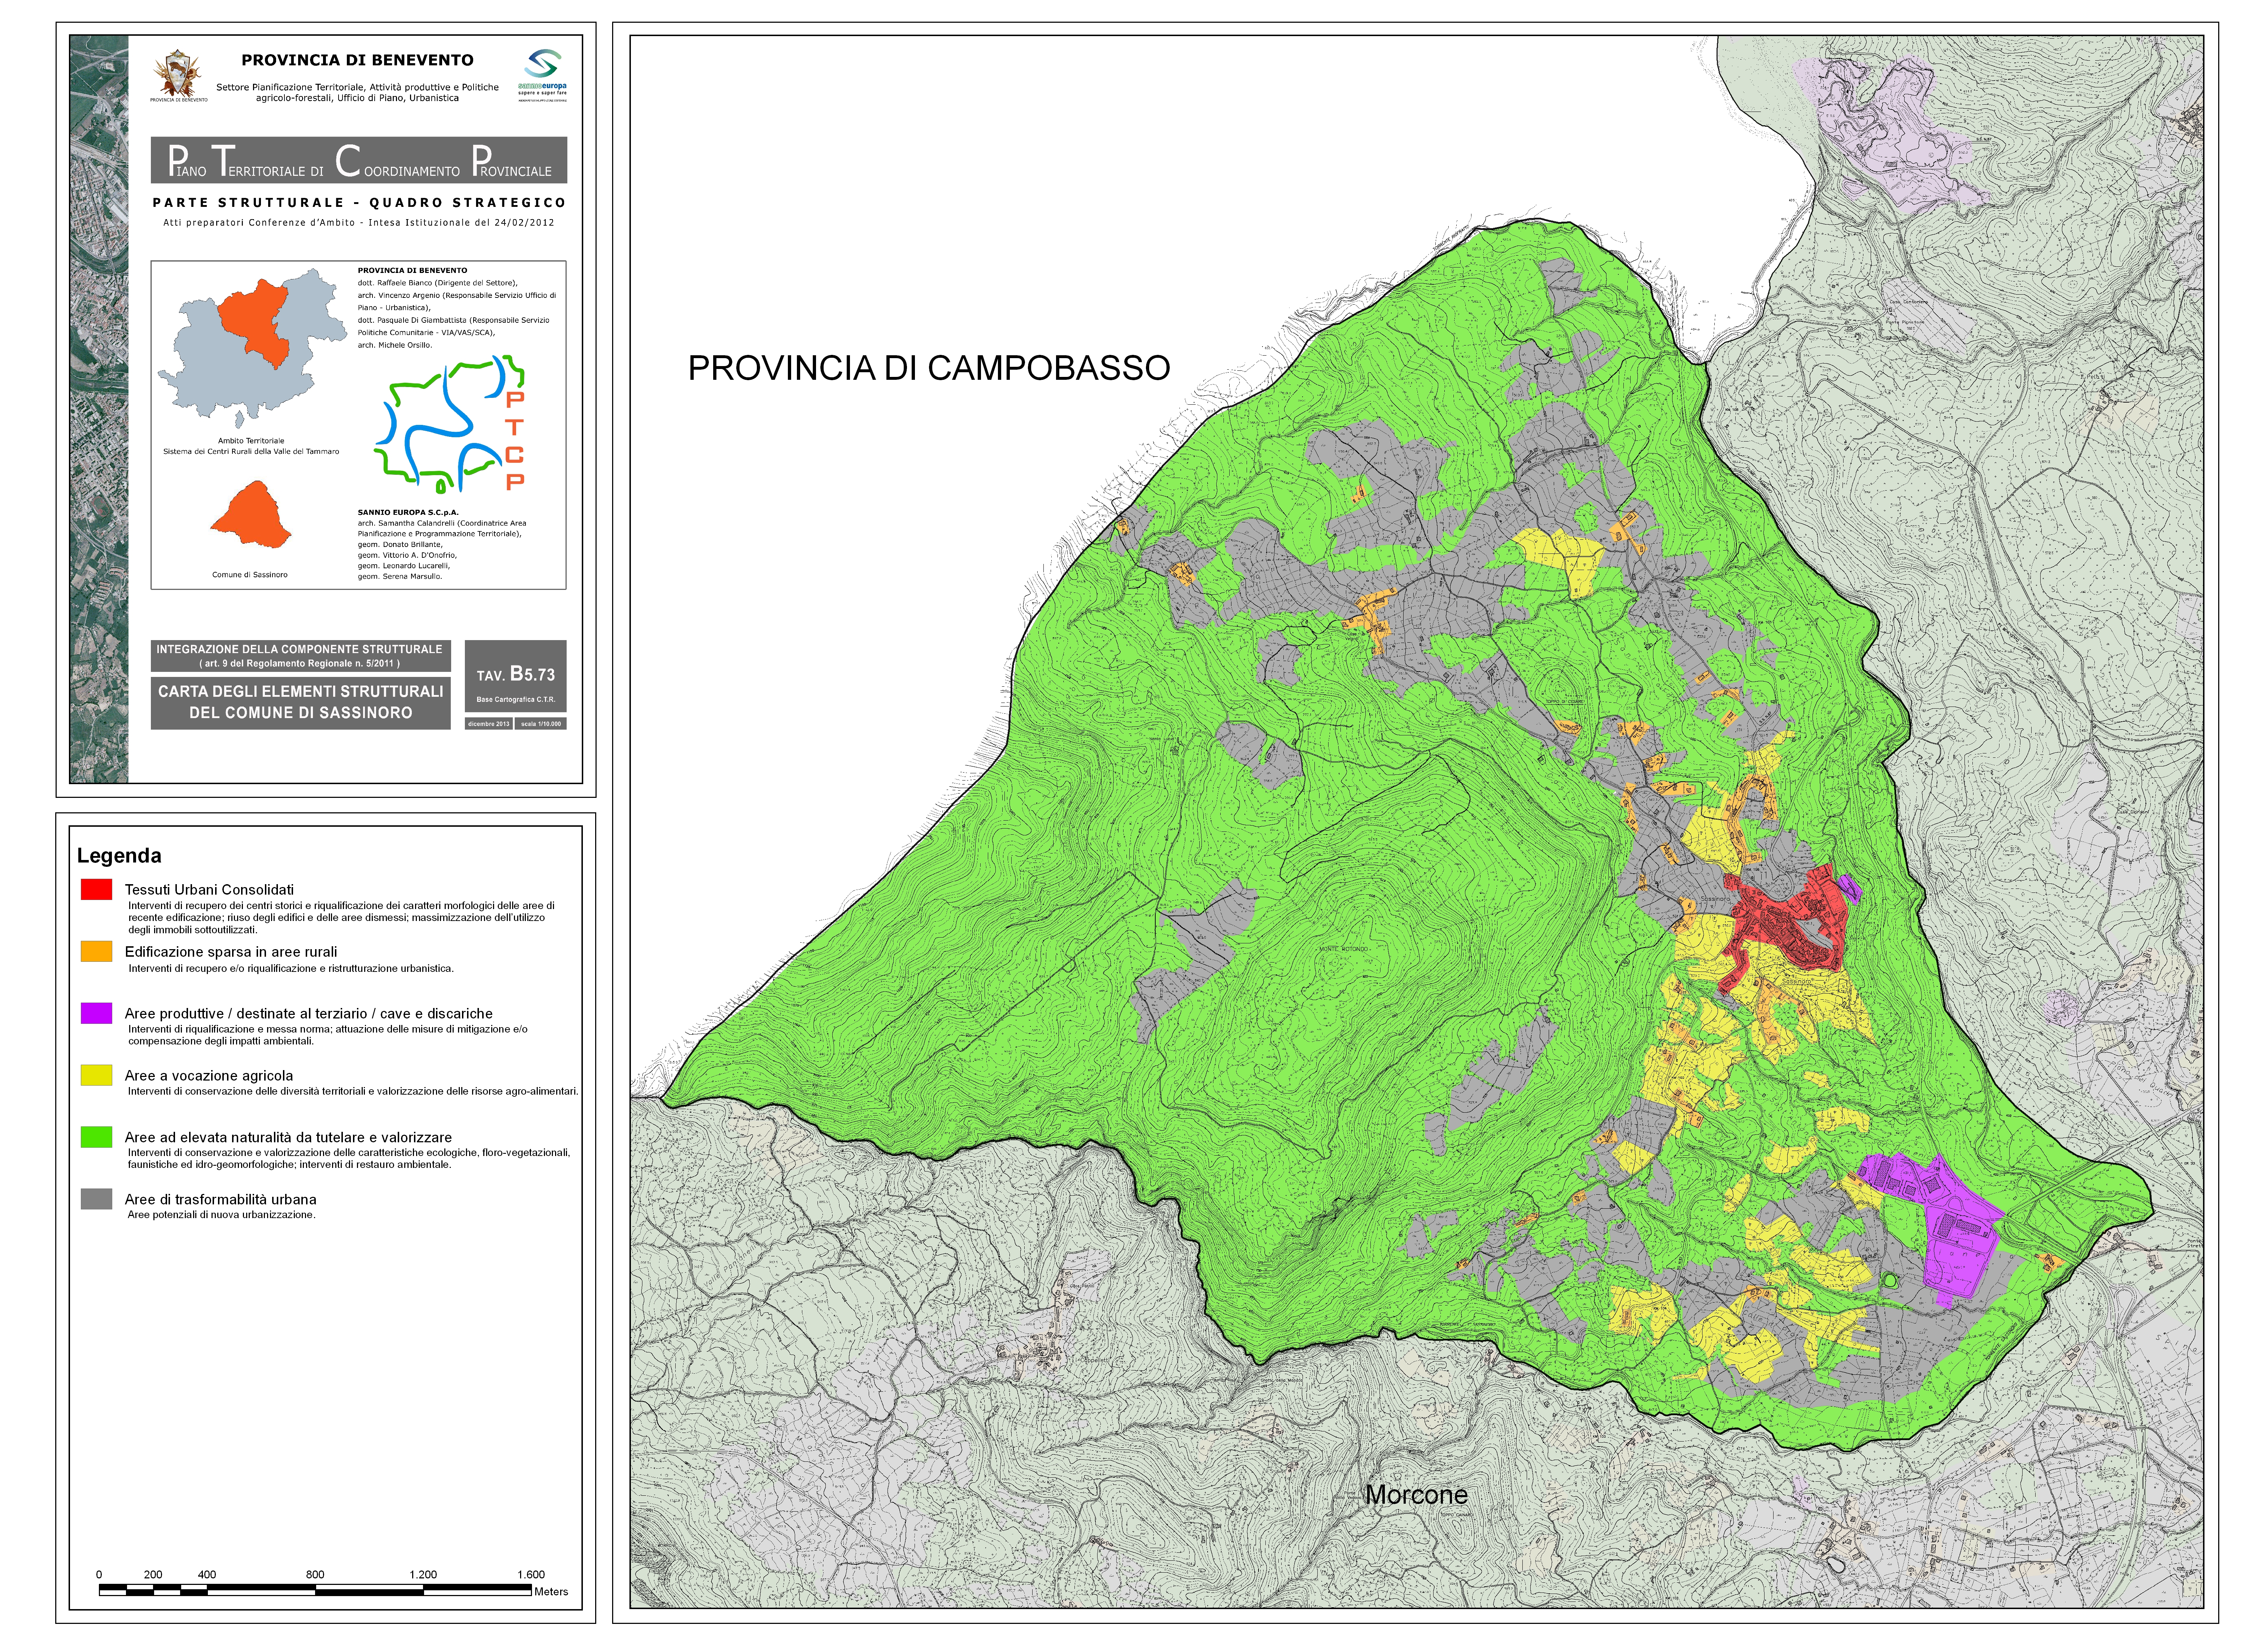Click the 'PROVINCIA DI CAMPOBASSO' map label

[x=929, y=368]
